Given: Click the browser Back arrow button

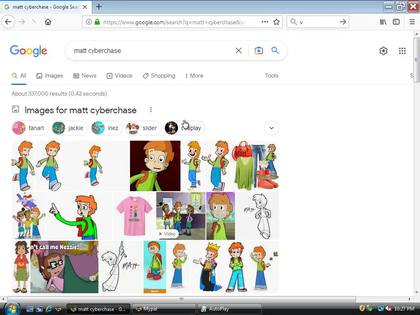Looking at the screenshot, I should [x=8, y=22].
